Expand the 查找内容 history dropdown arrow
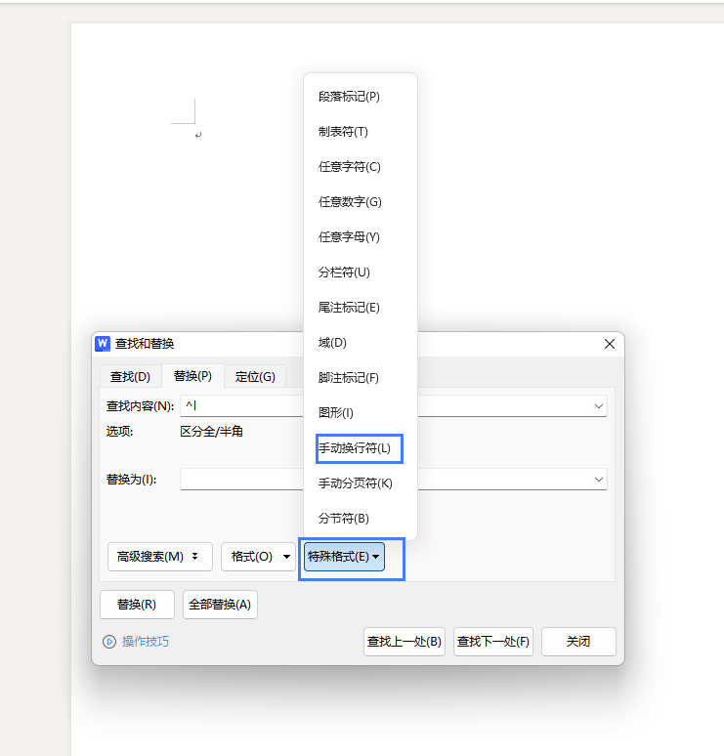 pyautogui.click(x=598, y=405)
